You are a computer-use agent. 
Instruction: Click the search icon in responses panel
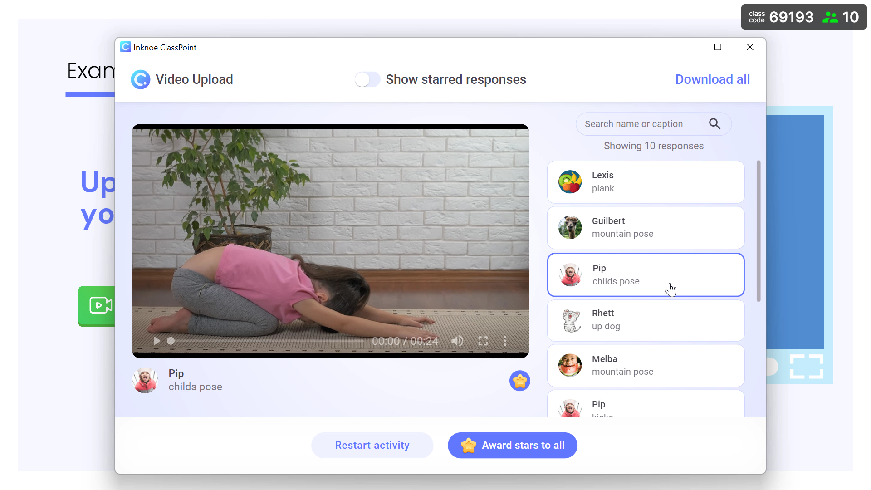coord(715,124)
